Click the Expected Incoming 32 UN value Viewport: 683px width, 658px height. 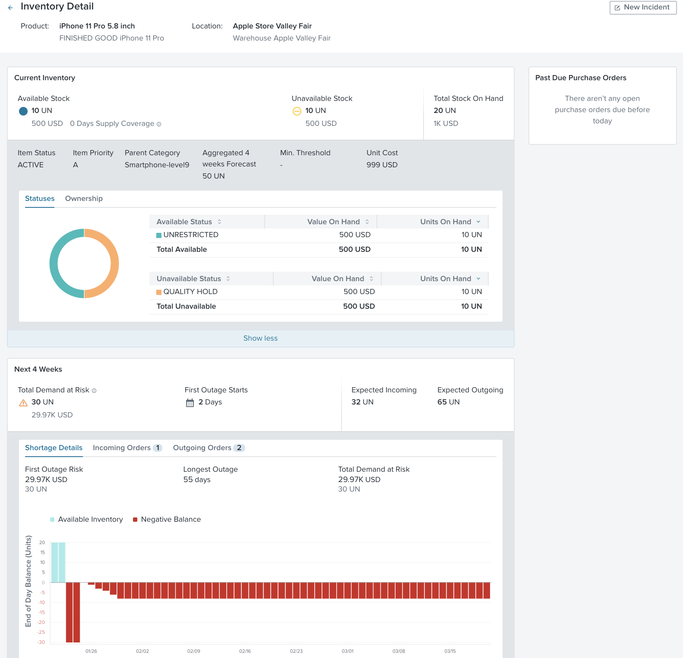363,402
